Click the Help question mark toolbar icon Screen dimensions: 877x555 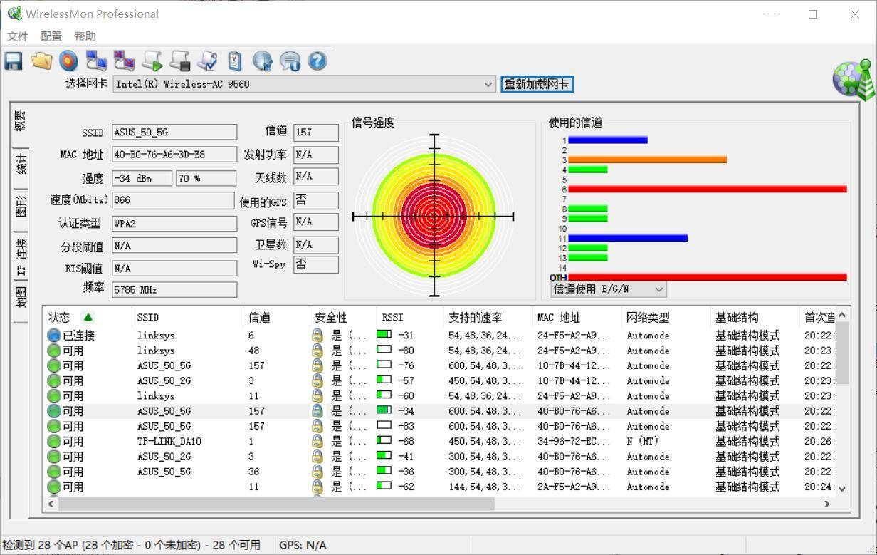317,61
